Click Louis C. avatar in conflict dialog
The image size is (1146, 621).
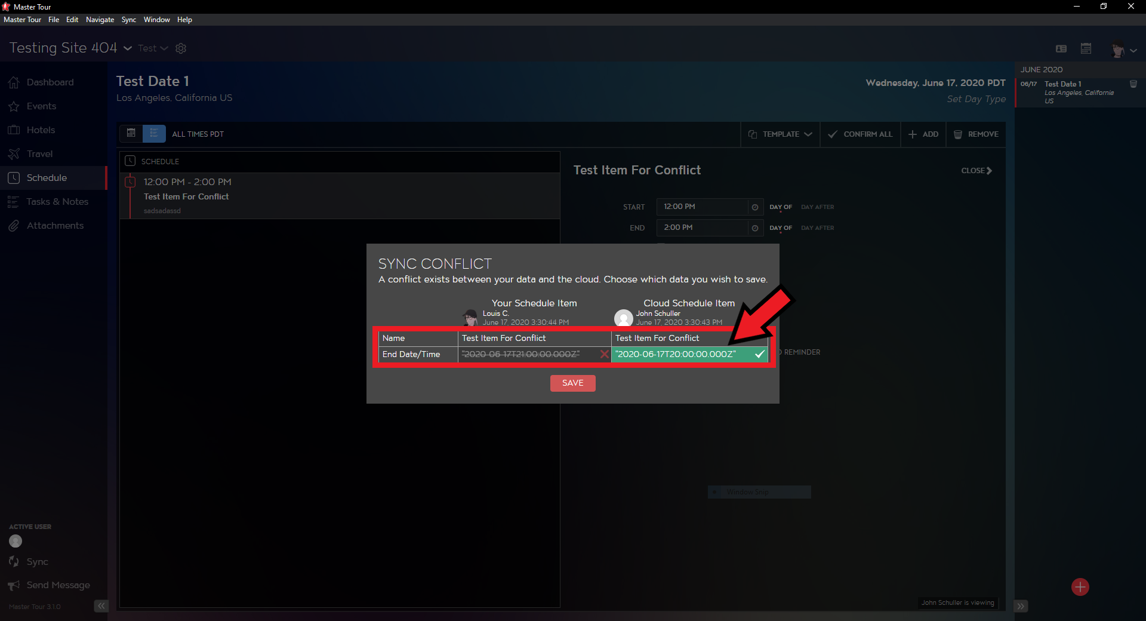[470, 318]
